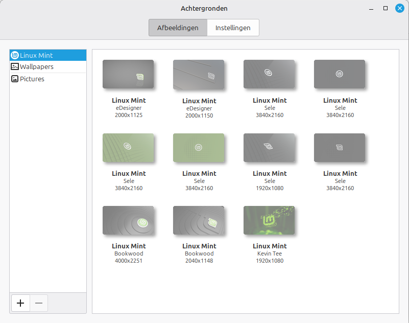409x323 pixels.
Task: Select the Bookwood 2040x1148 wallpaper thumbnail
Action: point(199,220)
